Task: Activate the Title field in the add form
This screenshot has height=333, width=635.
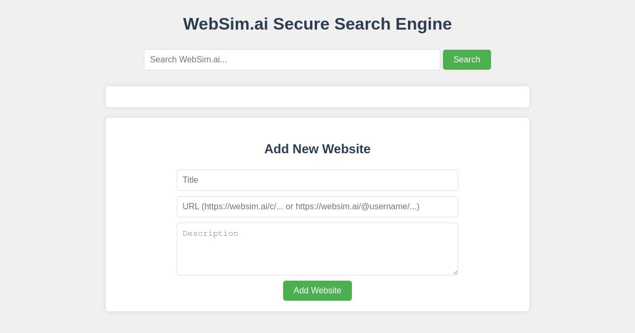Action: tap(317, 180)
